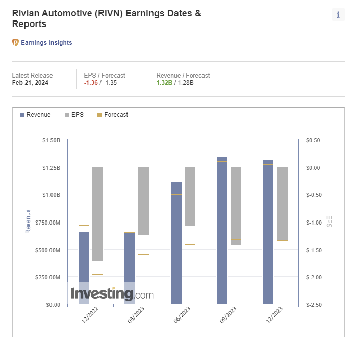Image resolution: width=355 pixels, height=344 pixels.
Task: Click the 12/2022 revenue forecast marker
Action: click(84, 225)
